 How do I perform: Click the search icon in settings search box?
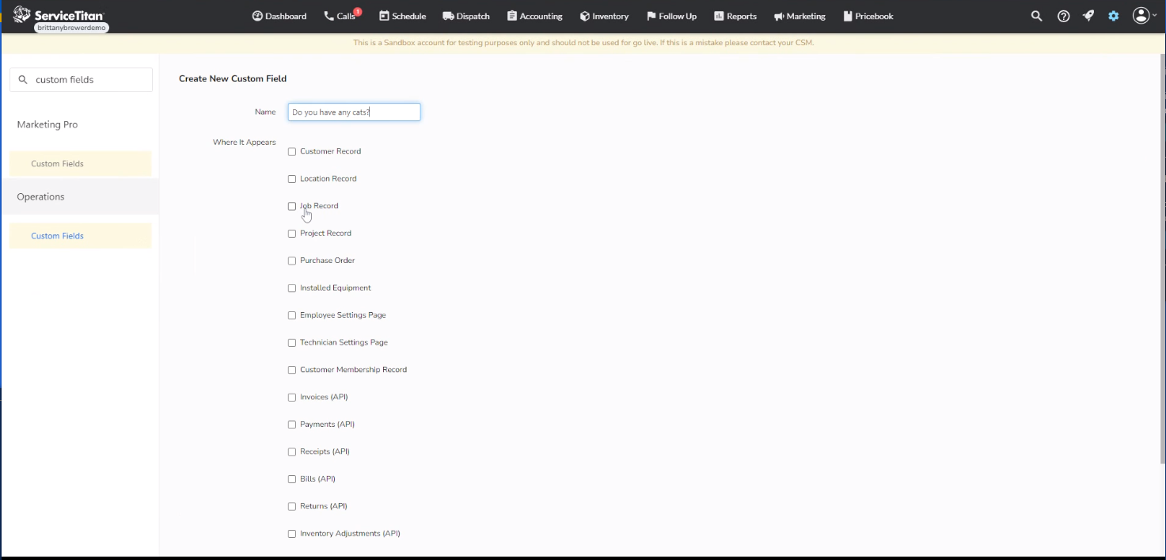coord(22,80)
